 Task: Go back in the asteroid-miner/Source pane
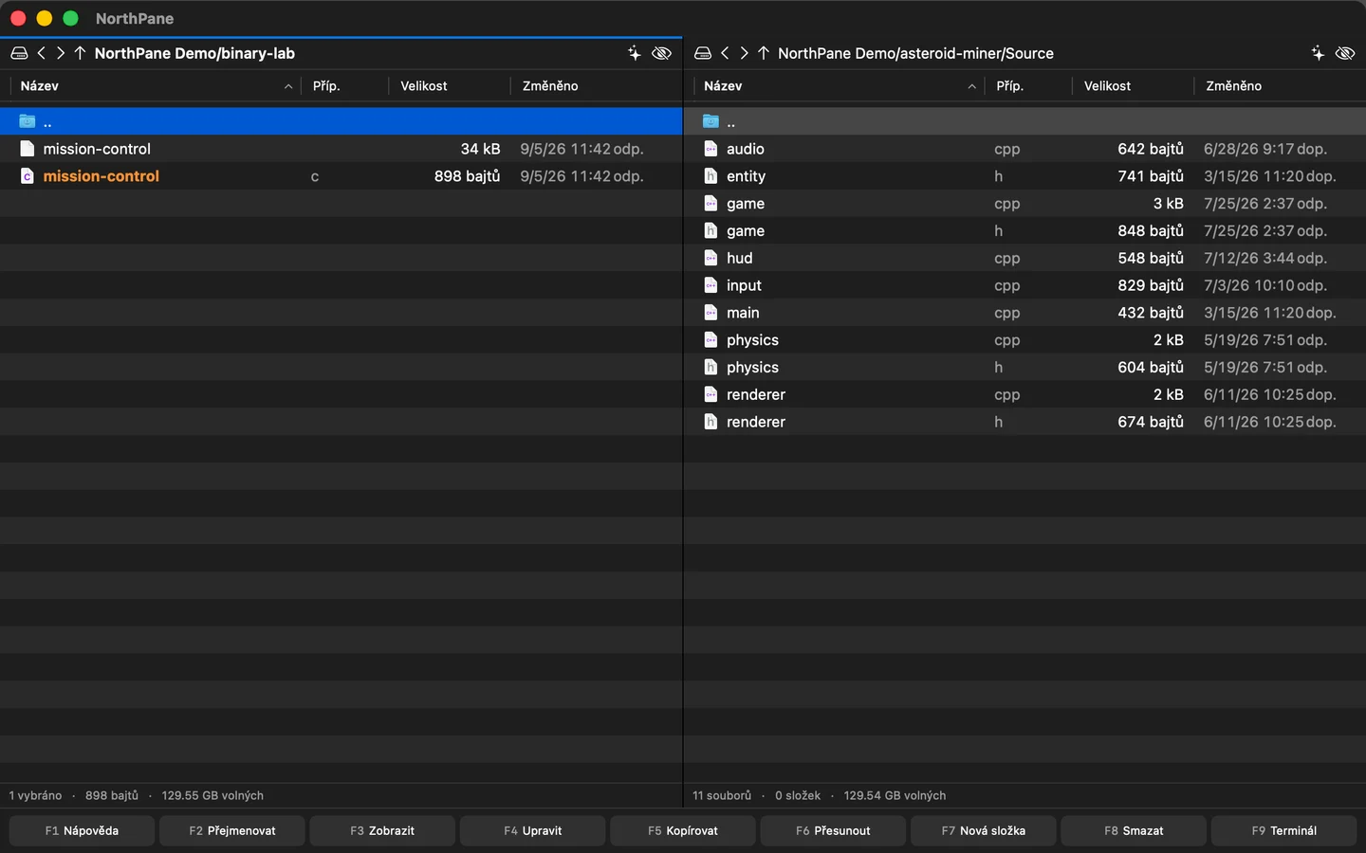726,53
